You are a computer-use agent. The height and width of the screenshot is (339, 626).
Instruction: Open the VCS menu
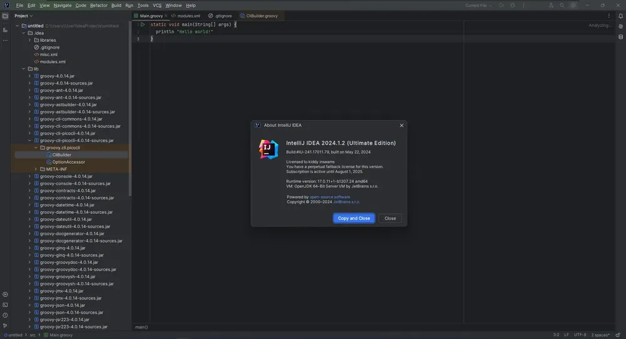pos(157,5)
